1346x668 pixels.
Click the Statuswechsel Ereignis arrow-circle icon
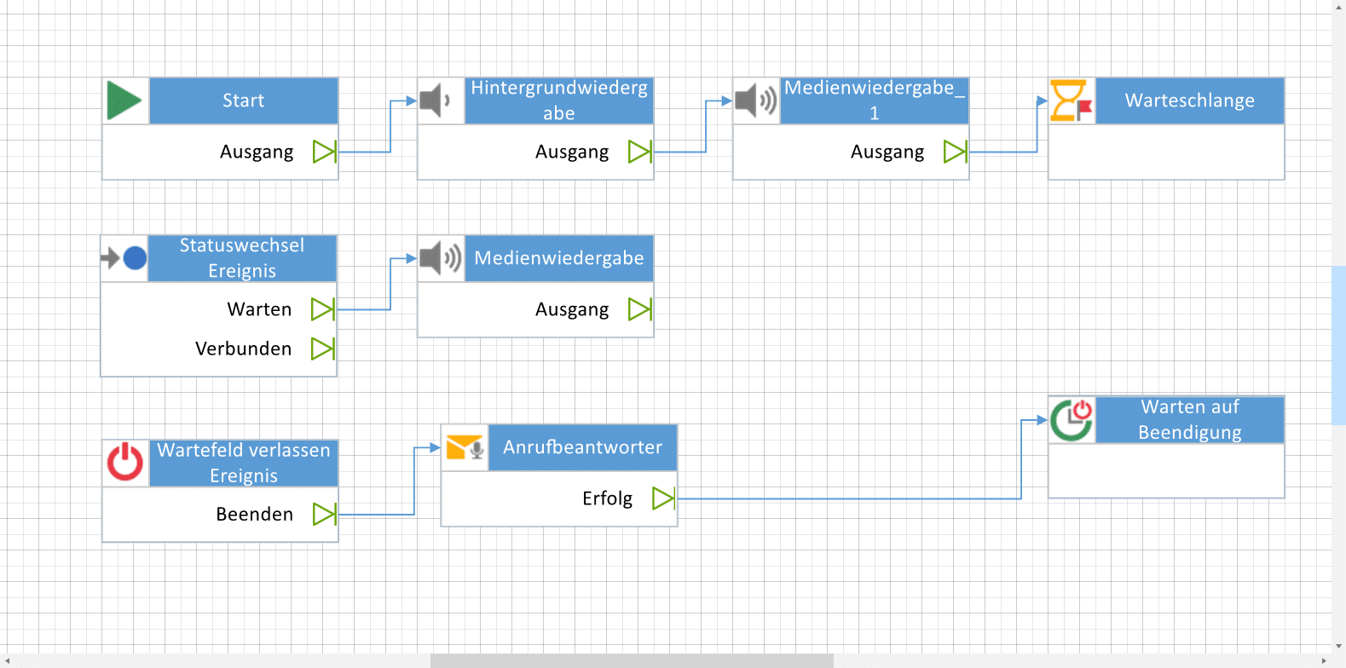(124, 257)
